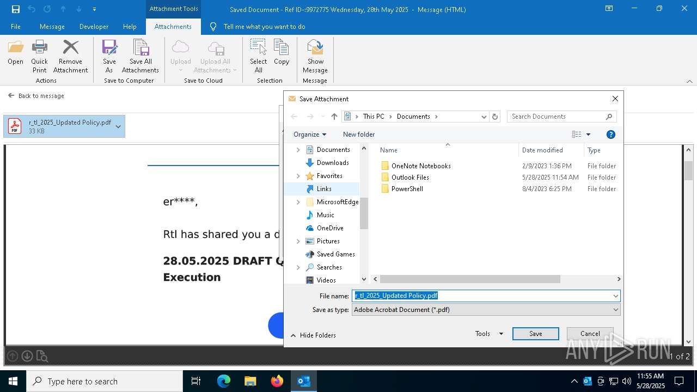Click the Cancel button in dialog
The height and width of the screenshot is (392, 697).
pos(590,334)
